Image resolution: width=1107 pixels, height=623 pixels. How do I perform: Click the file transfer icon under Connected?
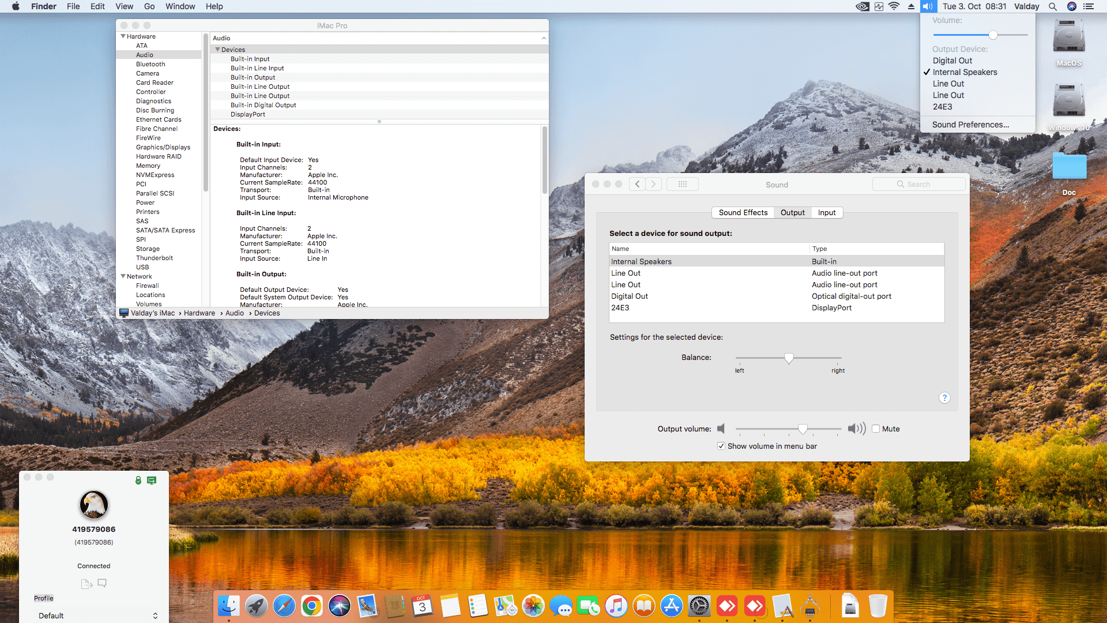[x=86, y=583]
